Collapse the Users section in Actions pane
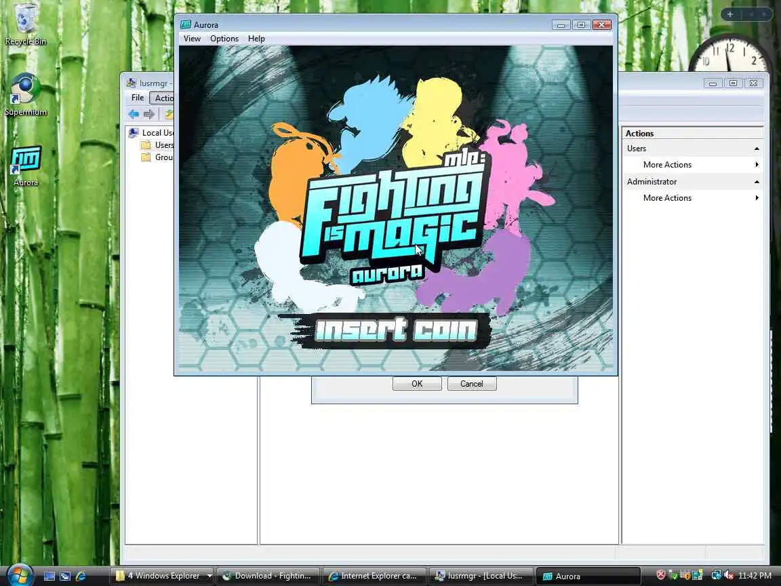 (x=757, y=149)
